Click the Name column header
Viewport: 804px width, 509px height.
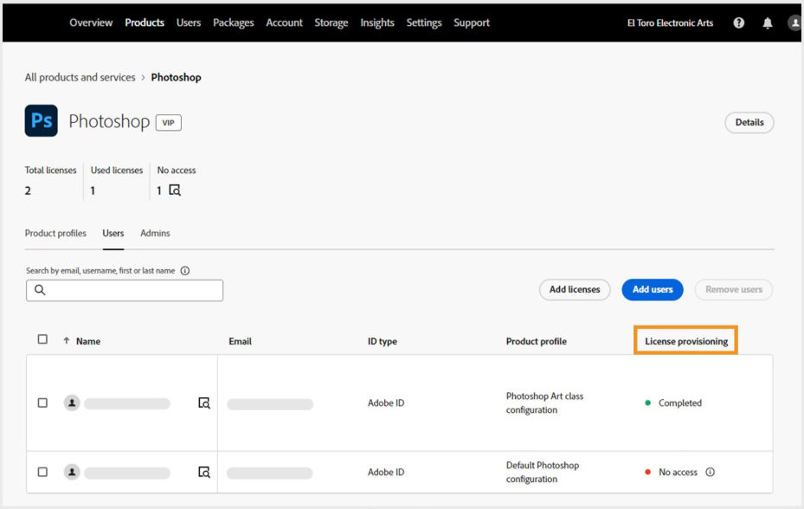(x=88, y=341)
